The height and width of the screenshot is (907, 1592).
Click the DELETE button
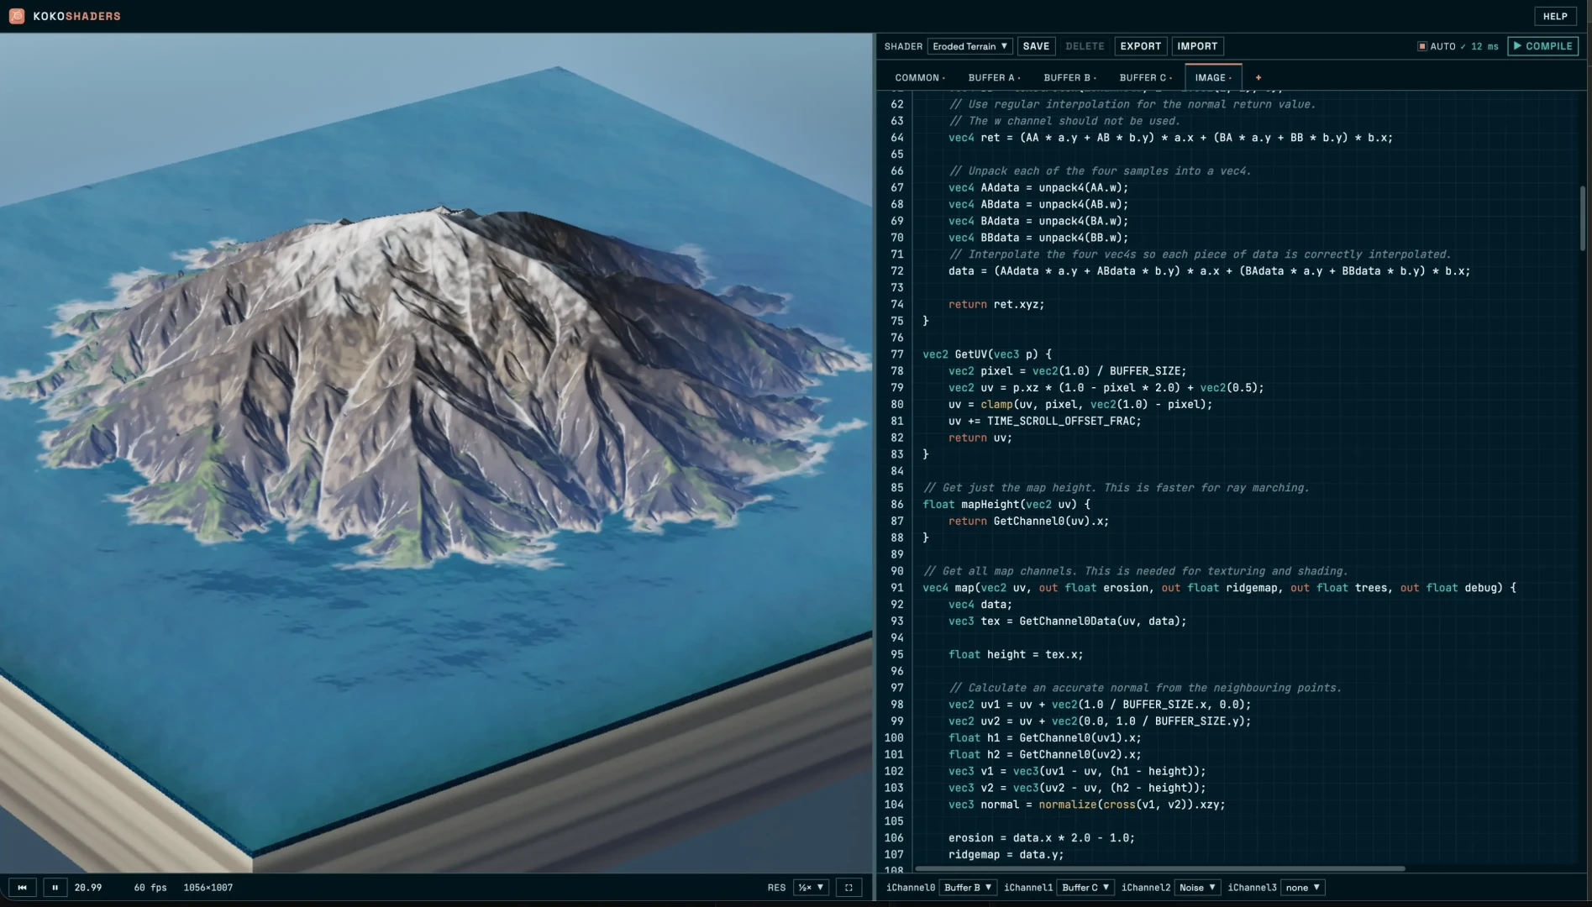click(1085, 46)
